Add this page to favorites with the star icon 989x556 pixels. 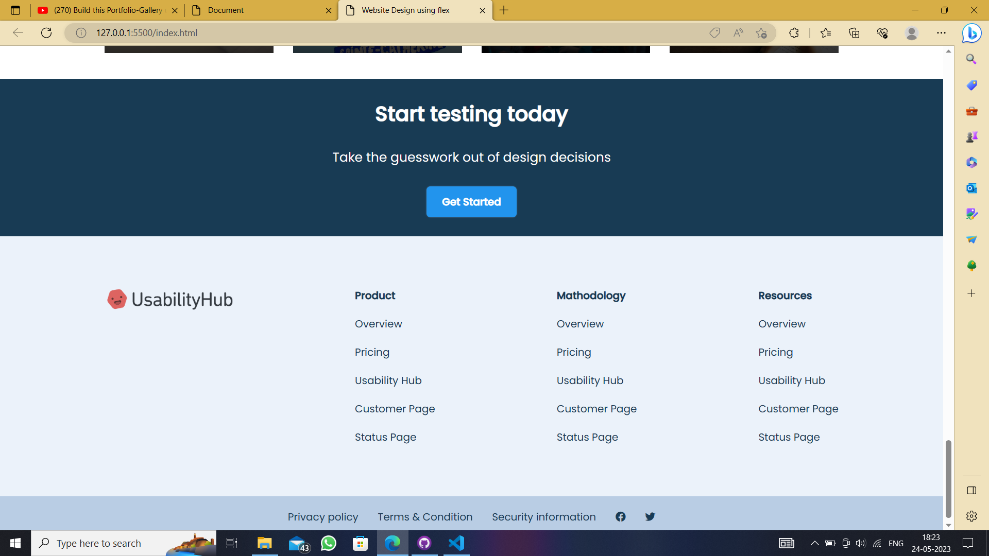pyautogui.click(x=761, y=32)
